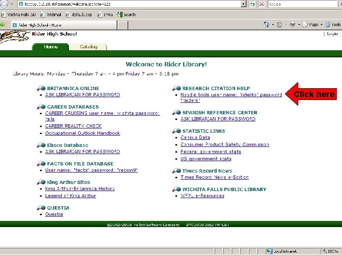Screen dimensions: 342x256
Task: Click the Rider High School mascot logo
Action: click(x=14, y=37)
